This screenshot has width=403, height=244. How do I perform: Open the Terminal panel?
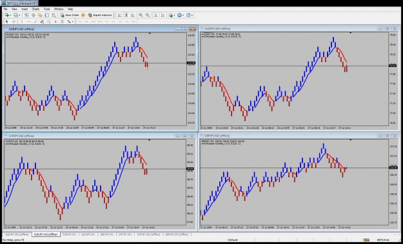point(47,15)
